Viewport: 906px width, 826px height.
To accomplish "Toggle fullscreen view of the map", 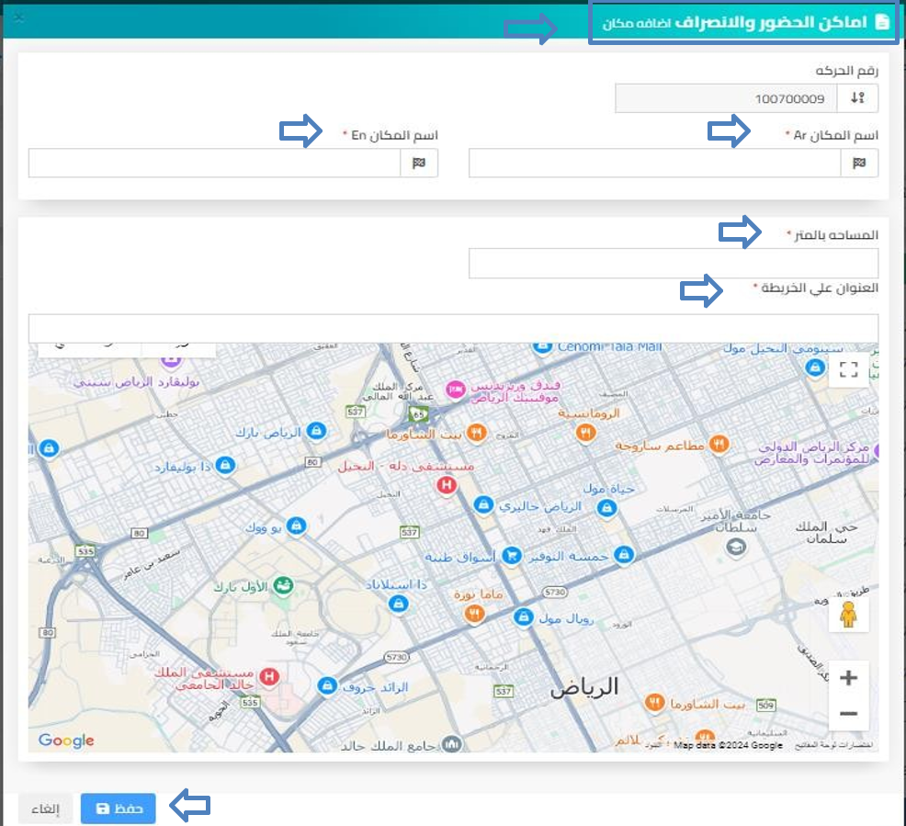I will tap(848, 369).
